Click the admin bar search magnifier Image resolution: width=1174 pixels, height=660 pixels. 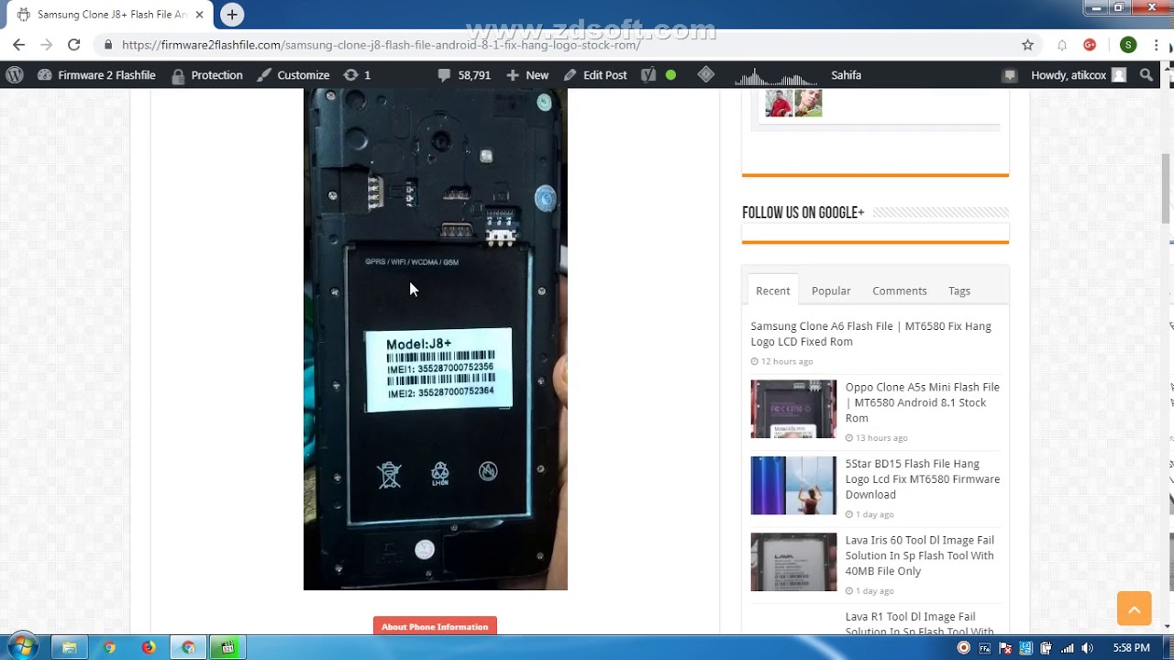1146,75
